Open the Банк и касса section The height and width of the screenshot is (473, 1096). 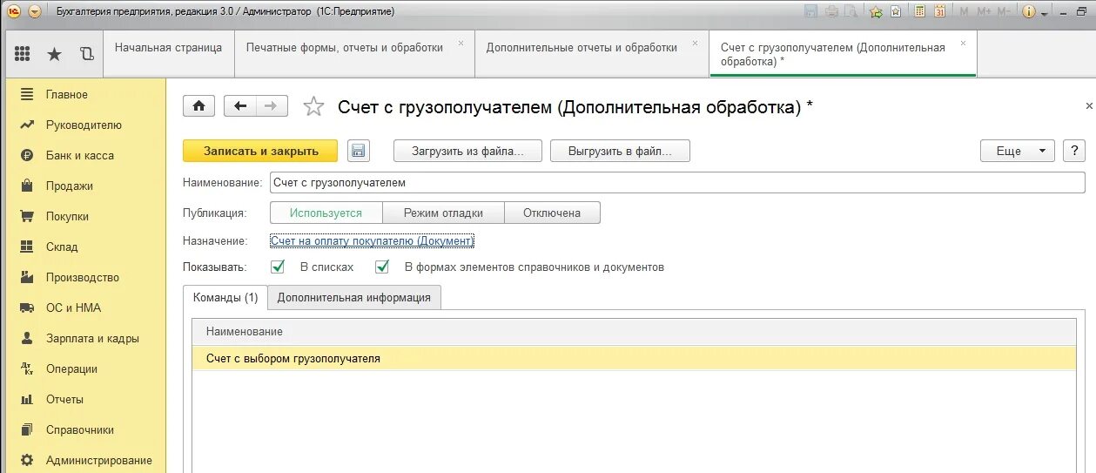click(x=80, y=155)
